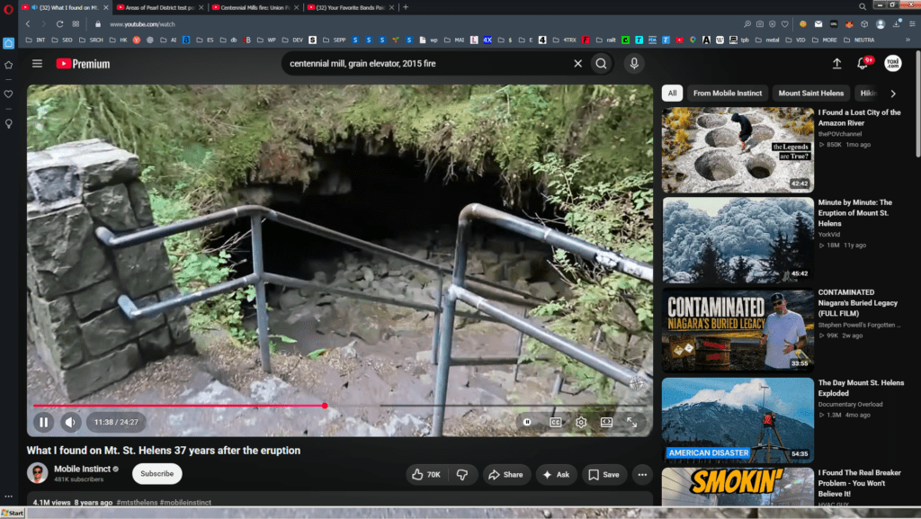Mute the video volume
921x519 pixels.
tap(70, 422)
